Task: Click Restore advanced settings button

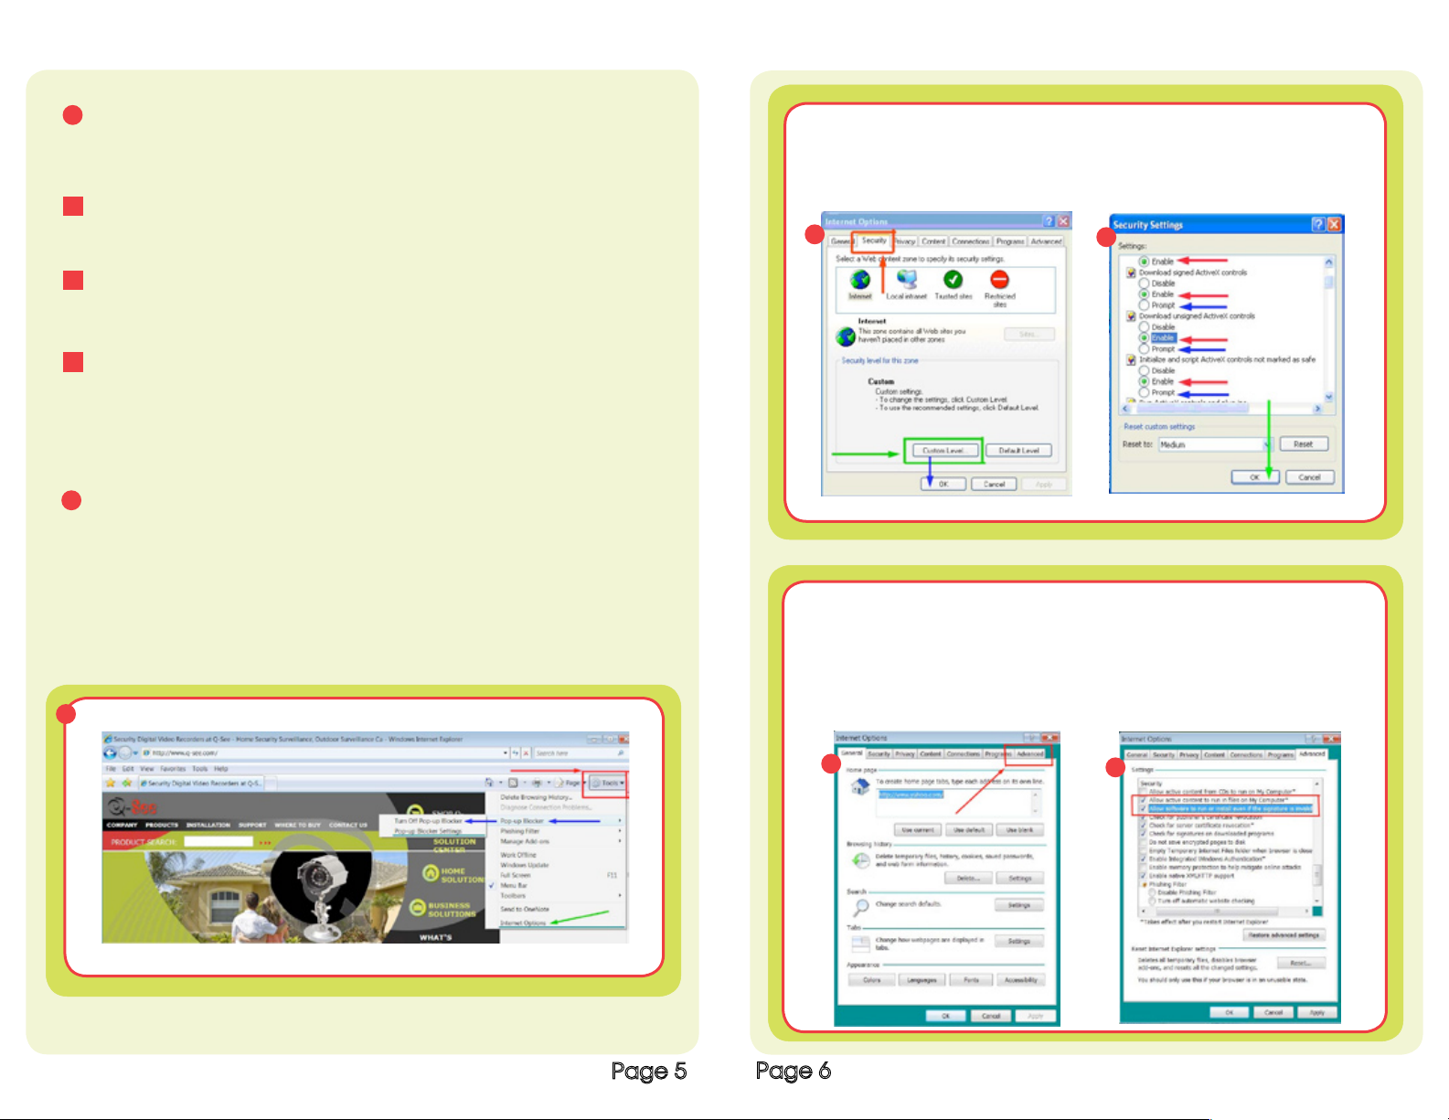Action: tap(1284, 935)
